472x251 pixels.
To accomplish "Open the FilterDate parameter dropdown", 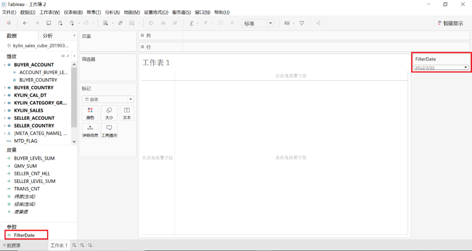I will tap(465, 68).
